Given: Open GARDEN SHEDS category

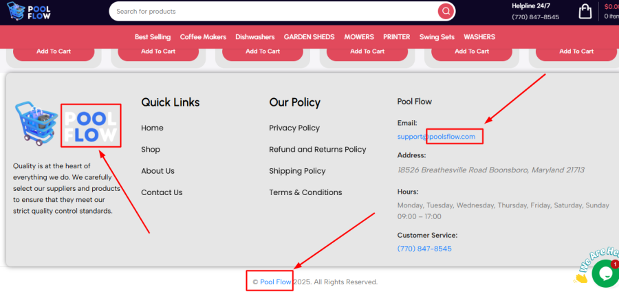Looking at the screenshot, I should point(309,37).
